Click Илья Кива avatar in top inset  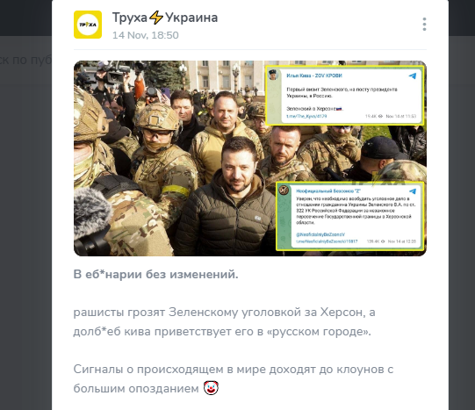coord(273,75)
